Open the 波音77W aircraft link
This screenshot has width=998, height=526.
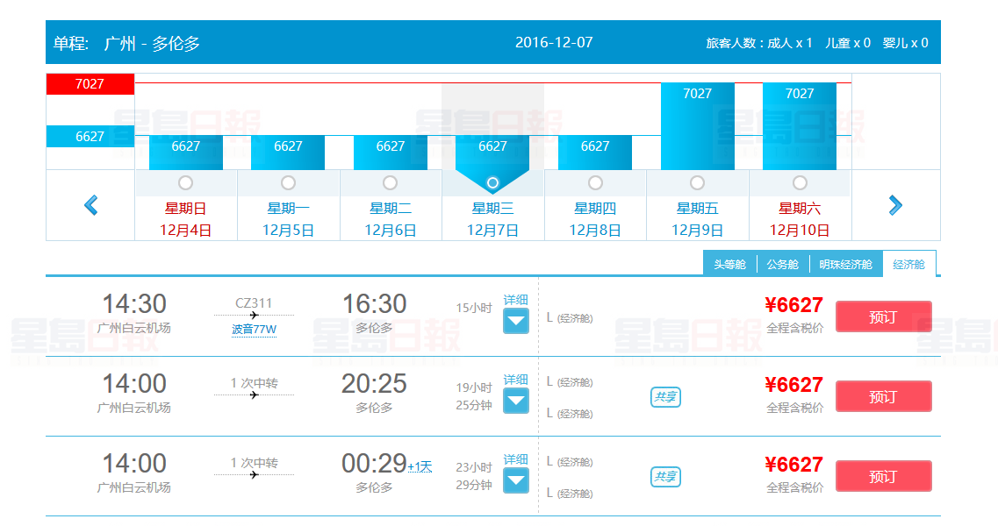point(254,330)
